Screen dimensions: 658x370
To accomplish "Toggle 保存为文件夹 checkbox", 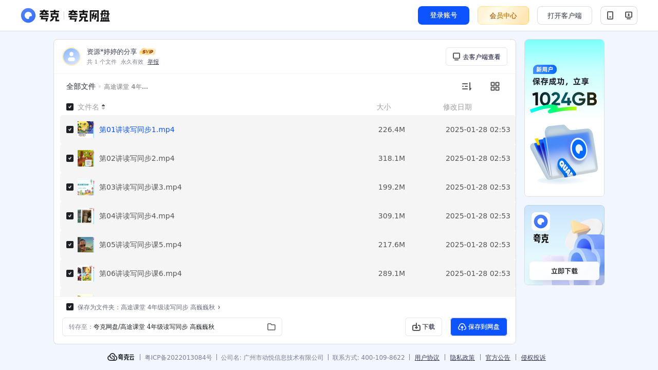I will [x=70, y=307].
